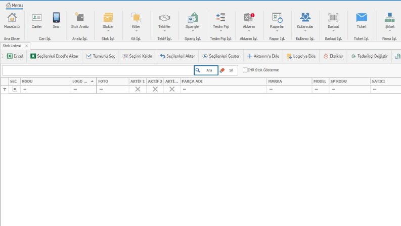Click the Sil clear button
This screenshot has height=226, width=401.
[x=228, y=70]
